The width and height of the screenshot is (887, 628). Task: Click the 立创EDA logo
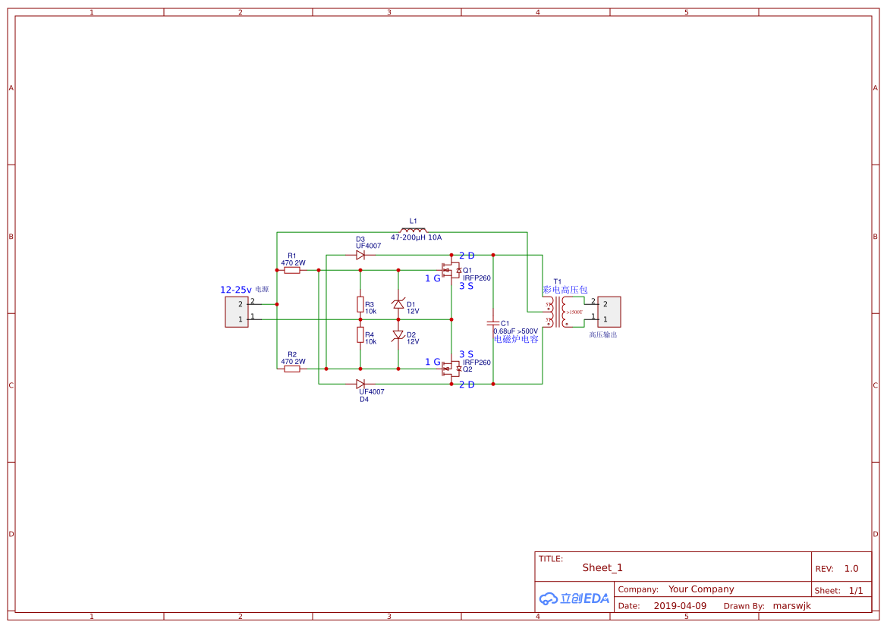coord(574,598)
